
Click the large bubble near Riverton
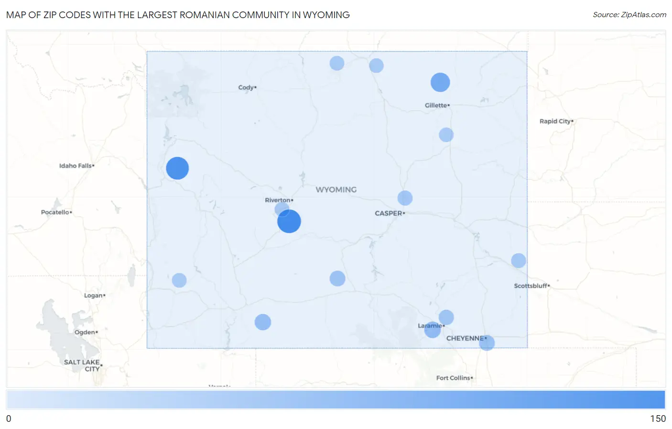pyautogui.click(x=289, y=221)
